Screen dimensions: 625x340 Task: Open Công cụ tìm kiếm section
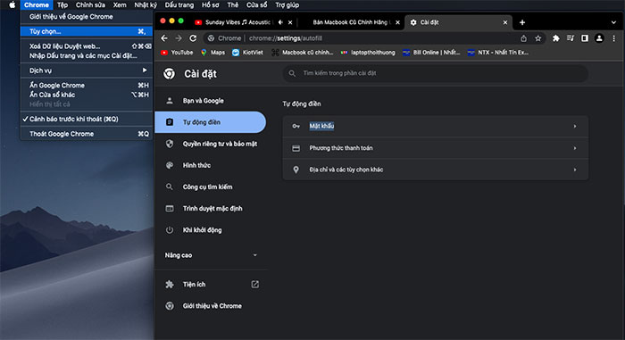pos(211,187)
